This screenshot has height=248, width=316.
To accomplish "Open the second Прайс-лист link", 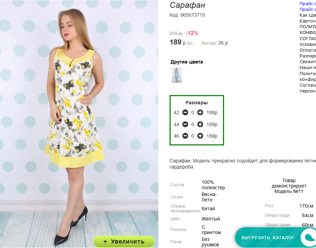I will pos(308,9).
